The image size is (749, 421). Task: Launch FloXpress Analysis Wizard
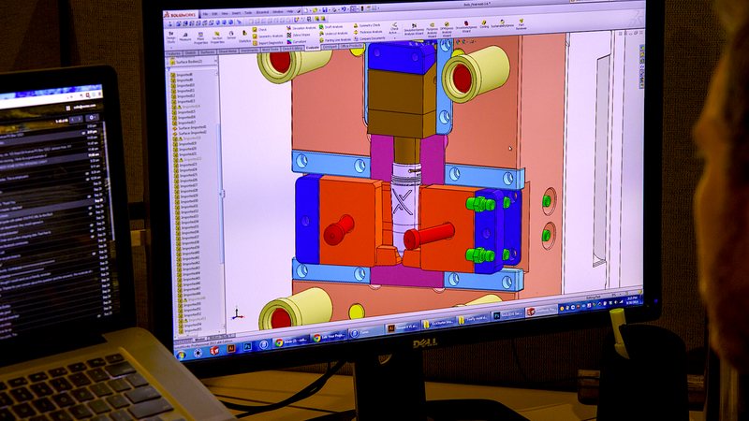point(433,30)
